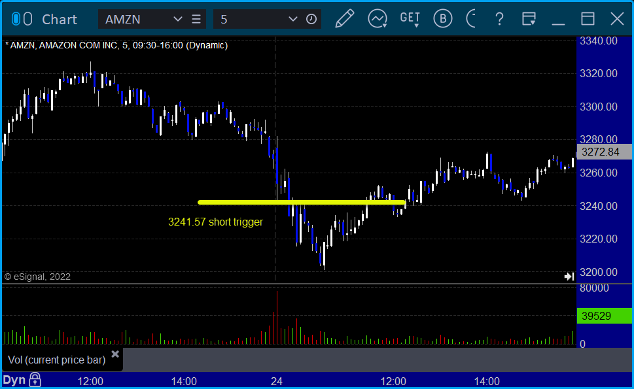This screenshot has width=634, height=389.
Task: Click the 3260.00 price axis label
Action: pos(599,173)
